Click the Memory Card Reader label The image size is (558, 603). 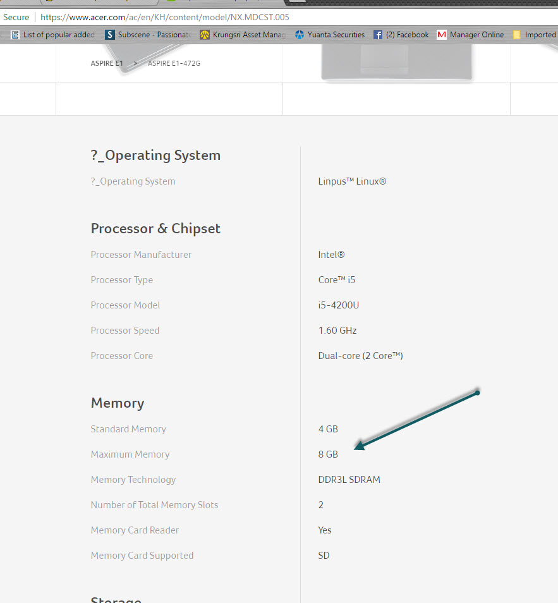pyautogui.click(x=135, y=530)
